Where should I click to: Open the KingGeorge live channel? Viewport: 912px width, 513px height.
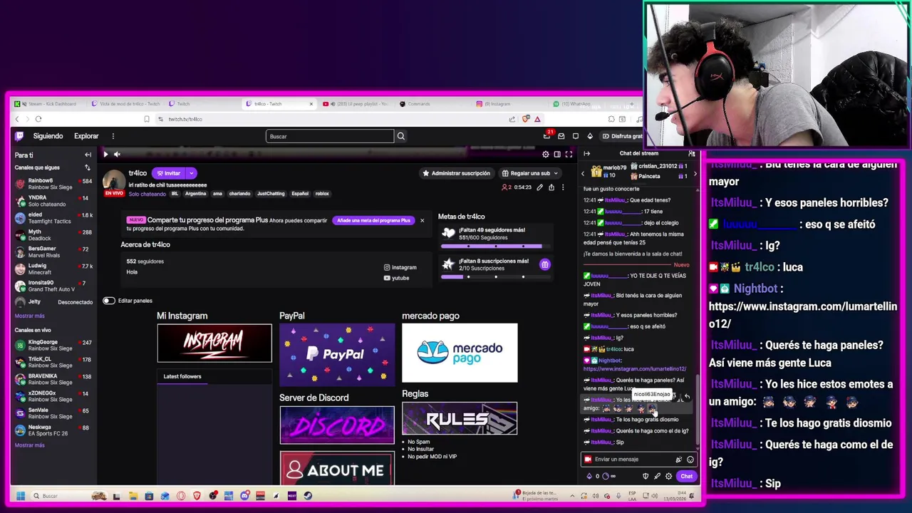(53, 345)
